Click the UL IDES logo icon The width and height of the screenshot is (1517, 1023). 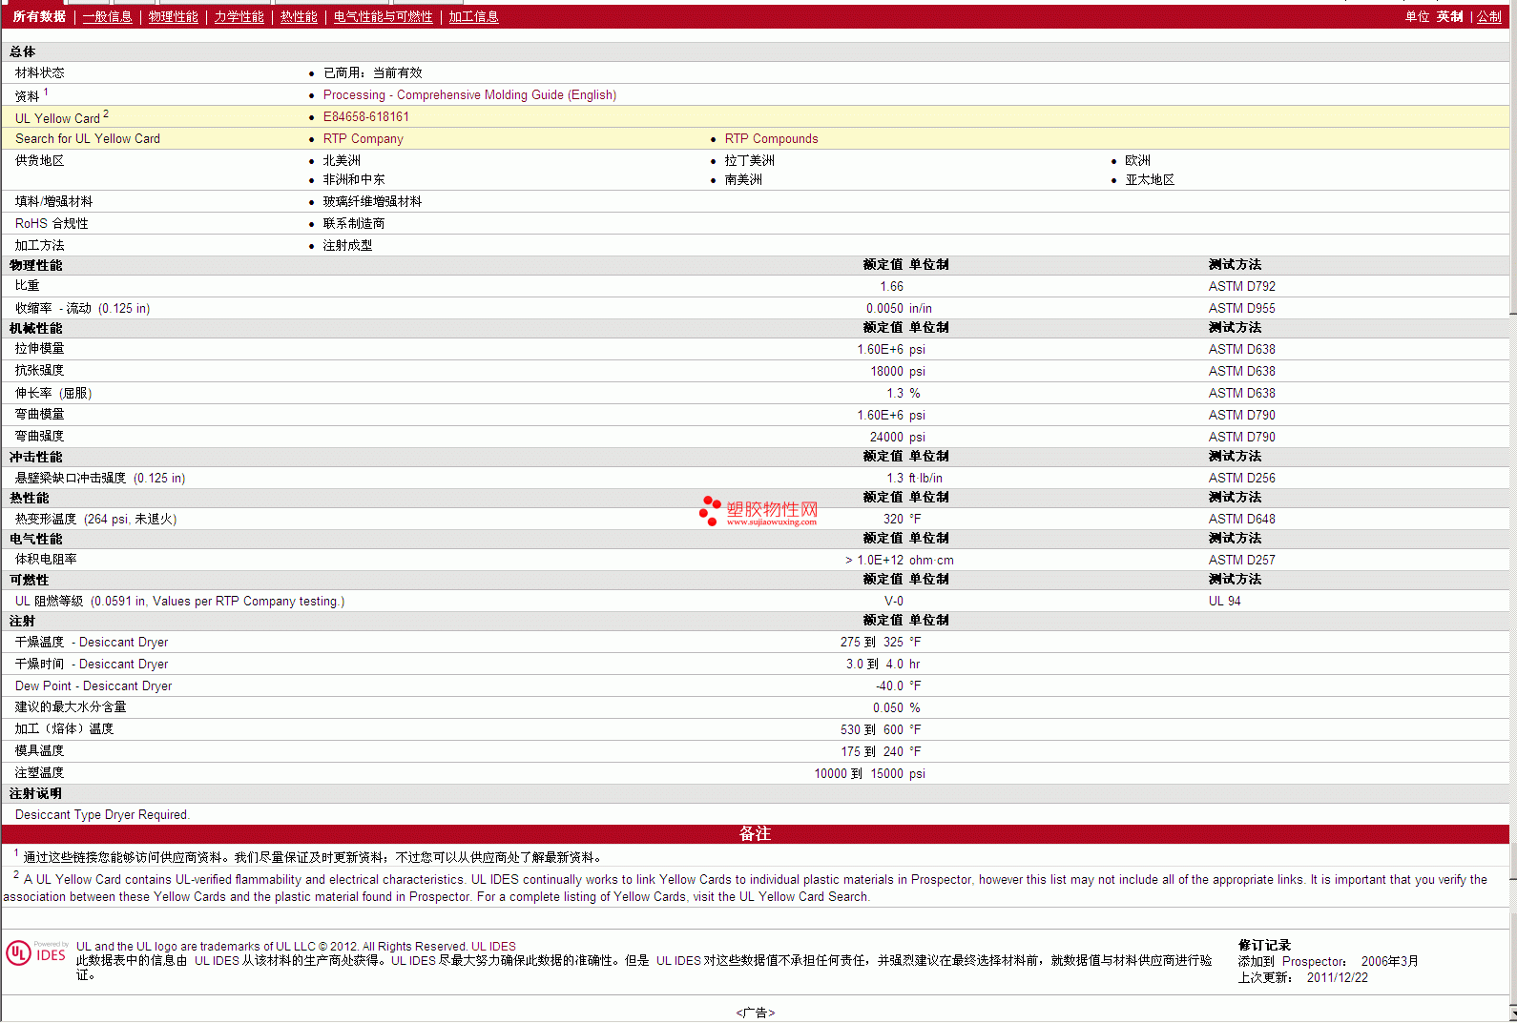pyautogui.click(x=36, y=953)
